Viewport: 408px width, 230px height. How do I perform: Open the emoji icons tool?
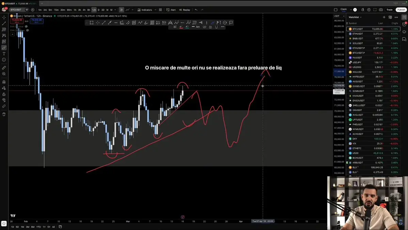(x=4, y=60)
